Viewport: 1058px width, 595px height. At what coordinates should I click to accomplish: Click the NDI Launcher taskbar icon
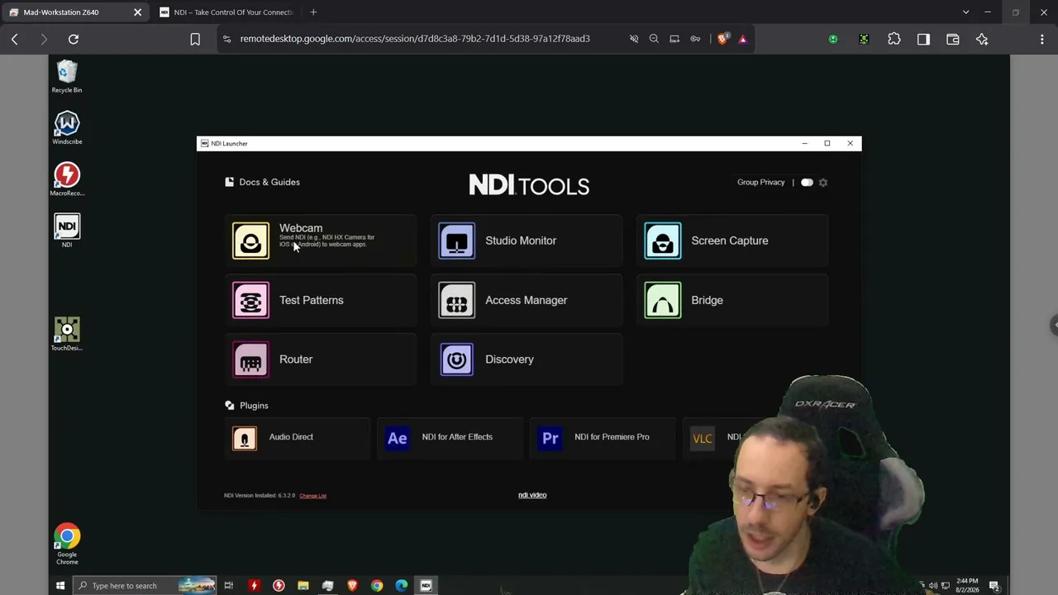point(427,586)
